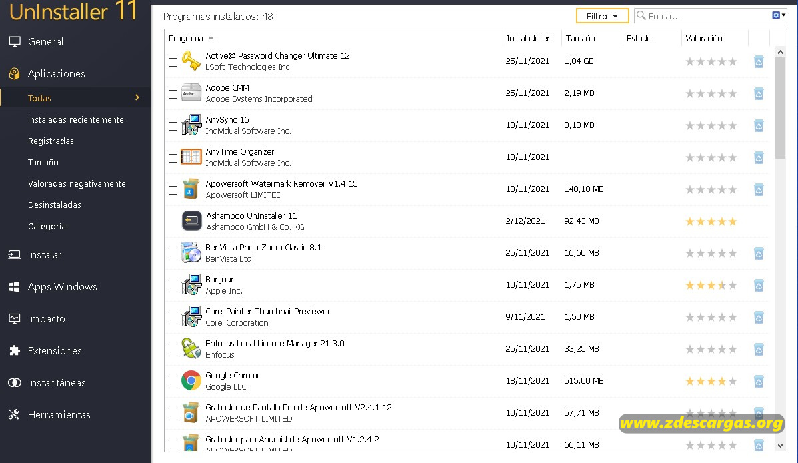This screenshot has width=798, height=463.
Task: Select the Todas applications entry
Action: point(75,98)
